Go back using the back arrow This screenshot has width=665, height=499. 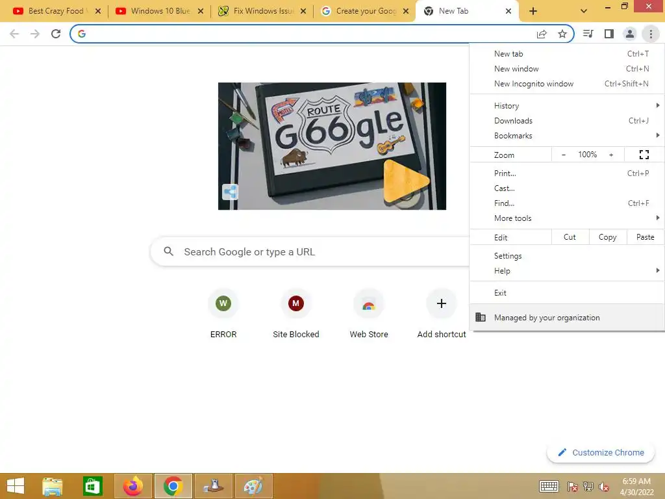coord(14,34)
